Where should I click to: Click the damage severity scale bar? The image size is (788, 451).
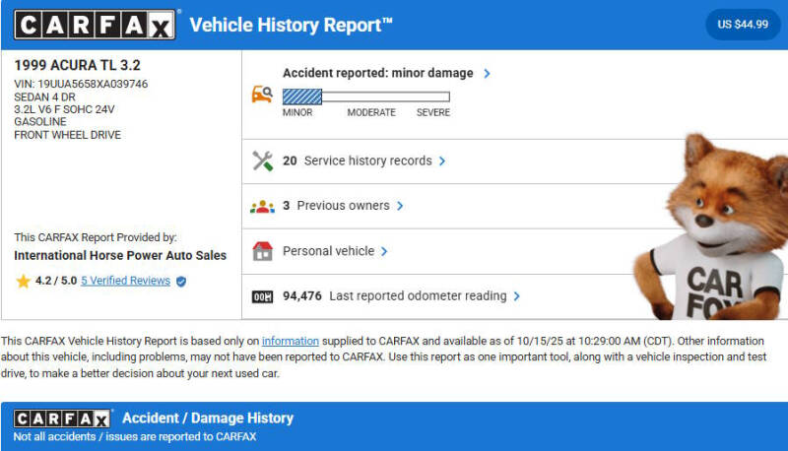pos(365,97)
